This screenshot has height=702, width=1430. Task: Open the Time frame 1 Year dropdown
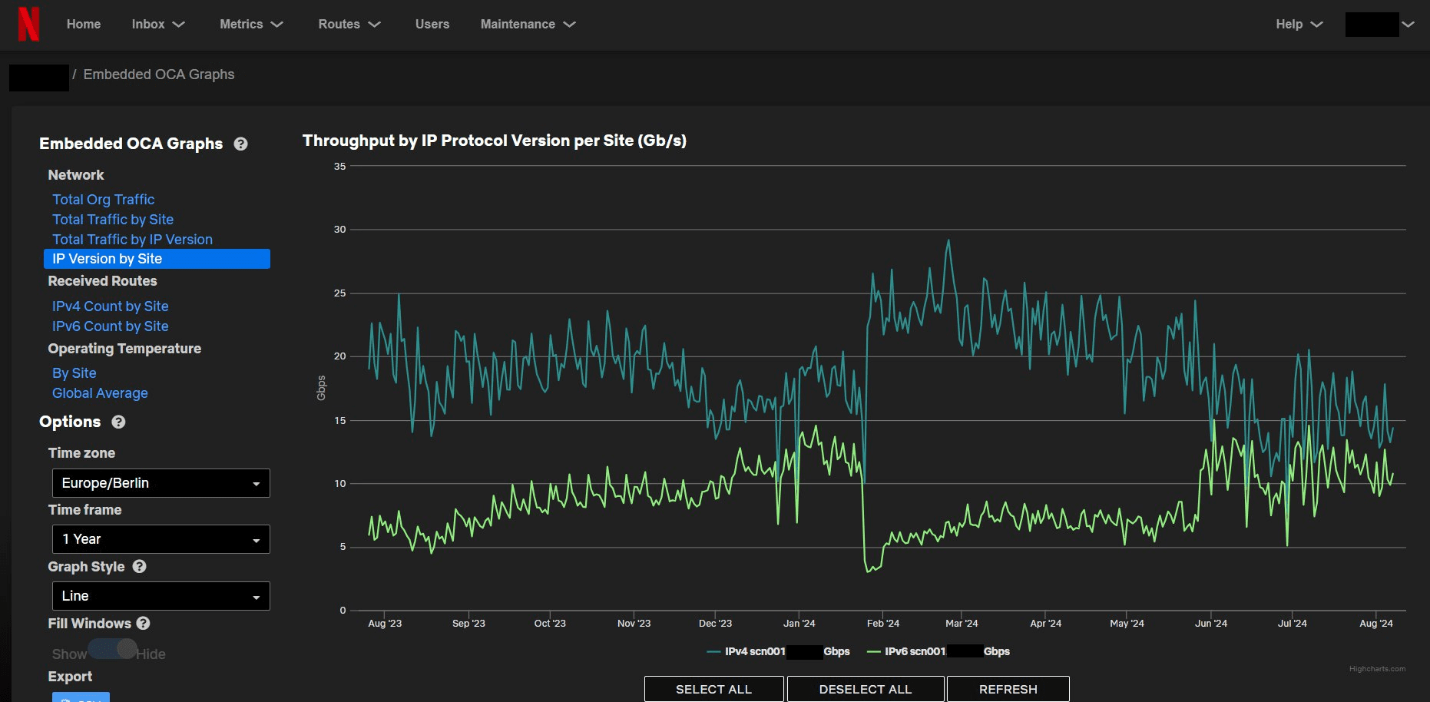[161, 539]
